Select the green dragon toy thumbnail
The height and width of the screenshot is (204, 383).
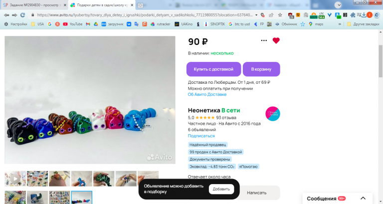(x=104, y=179)
